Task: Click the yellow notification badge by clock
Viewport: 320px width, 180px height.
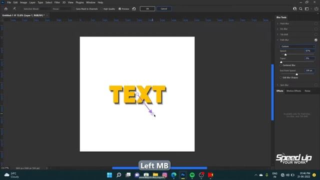Action: [314, 175]
